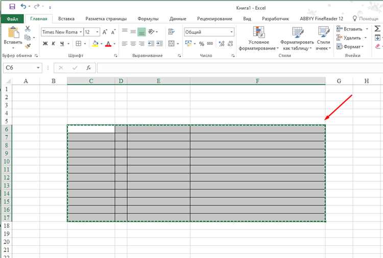
Task: Expand Alignment group dialog launcher (Выравнивание)
Action: tap(179, 56)
